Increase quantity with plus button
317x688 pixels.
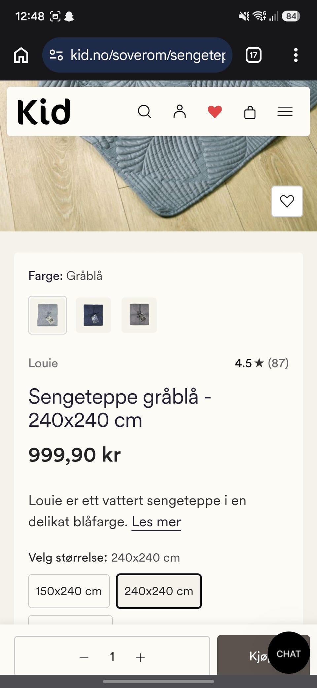[x=140, y=657]
